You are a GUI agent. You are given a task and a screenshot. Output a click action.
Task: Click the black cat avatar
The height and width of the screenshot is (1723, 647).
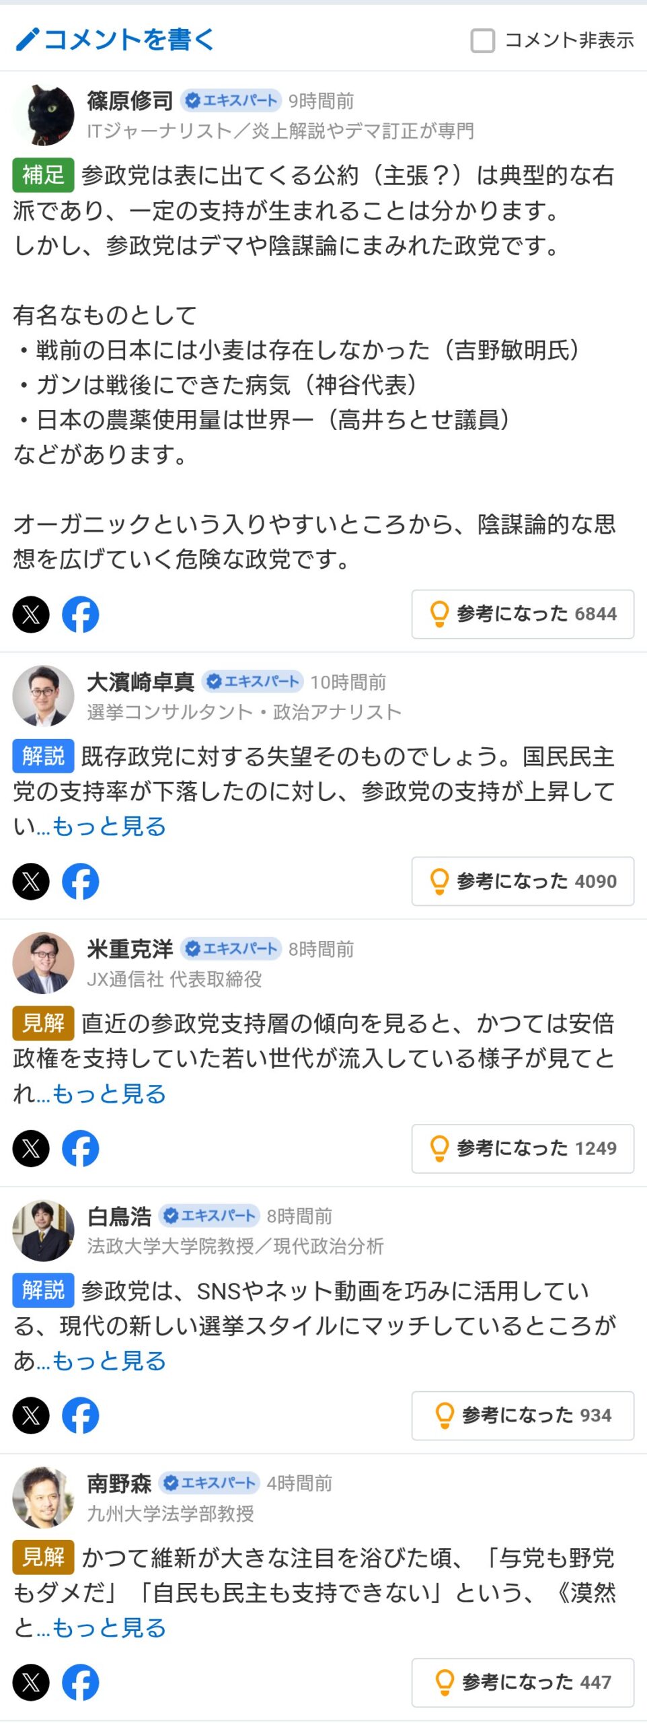pyautogui.click(x=44, y=115)
